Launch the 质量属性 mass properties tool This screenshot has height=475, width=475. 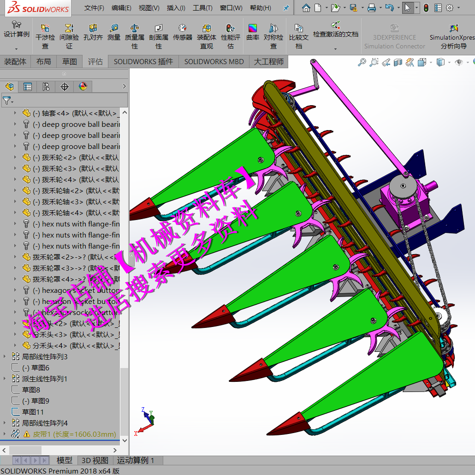[x=134, y=36]
